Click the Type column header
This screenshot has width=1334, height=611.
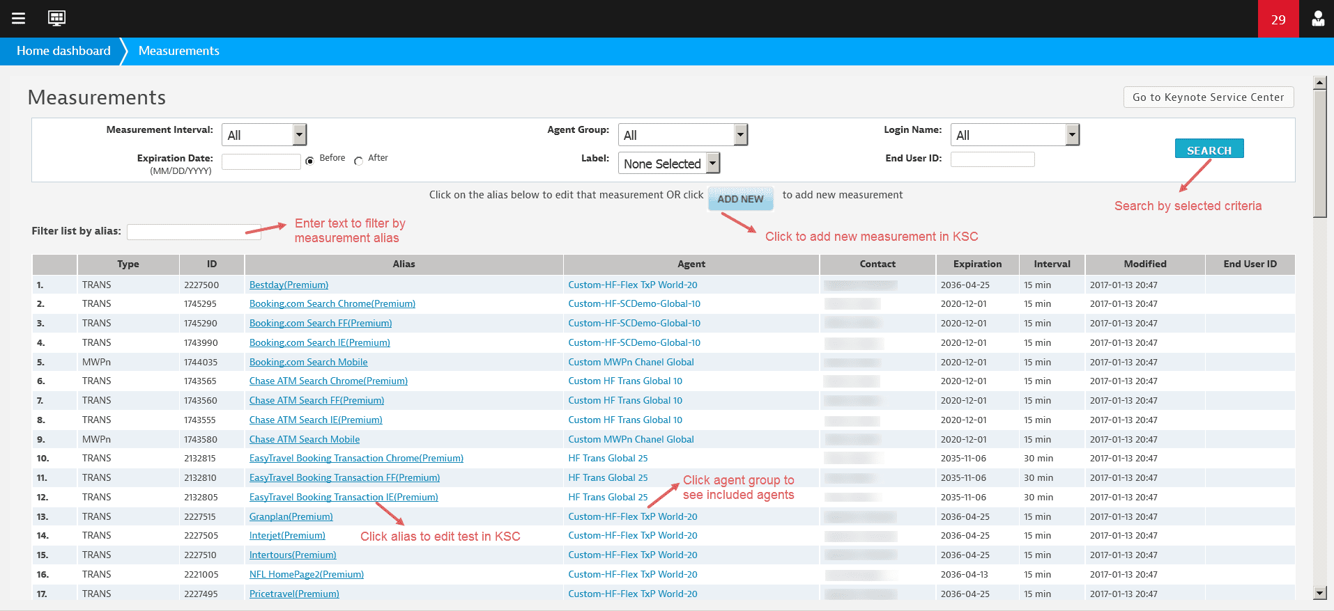pos(128,264)
